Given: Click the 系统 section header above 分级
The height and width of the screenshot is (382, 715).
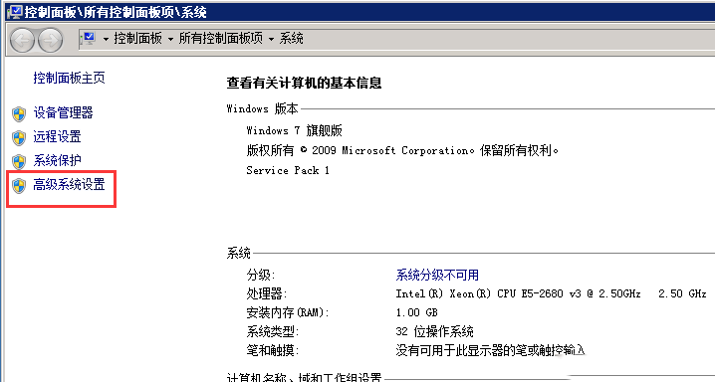Looking at the screenshot, I should point(238,253).
